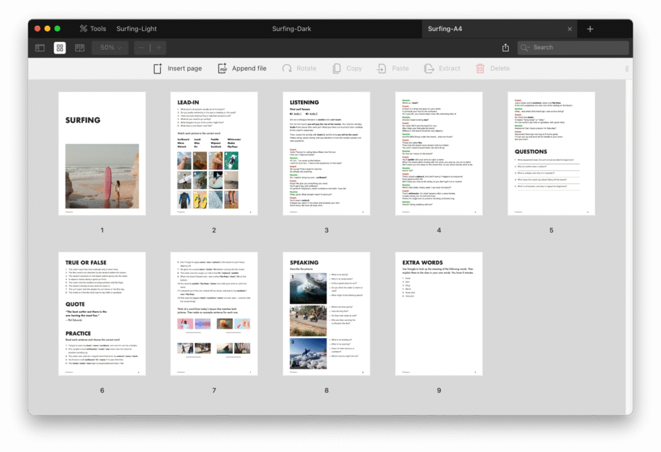This screenshot has height=452, width=661.
Task: Click the zoom out minus button
Action: tap(142, 48)
